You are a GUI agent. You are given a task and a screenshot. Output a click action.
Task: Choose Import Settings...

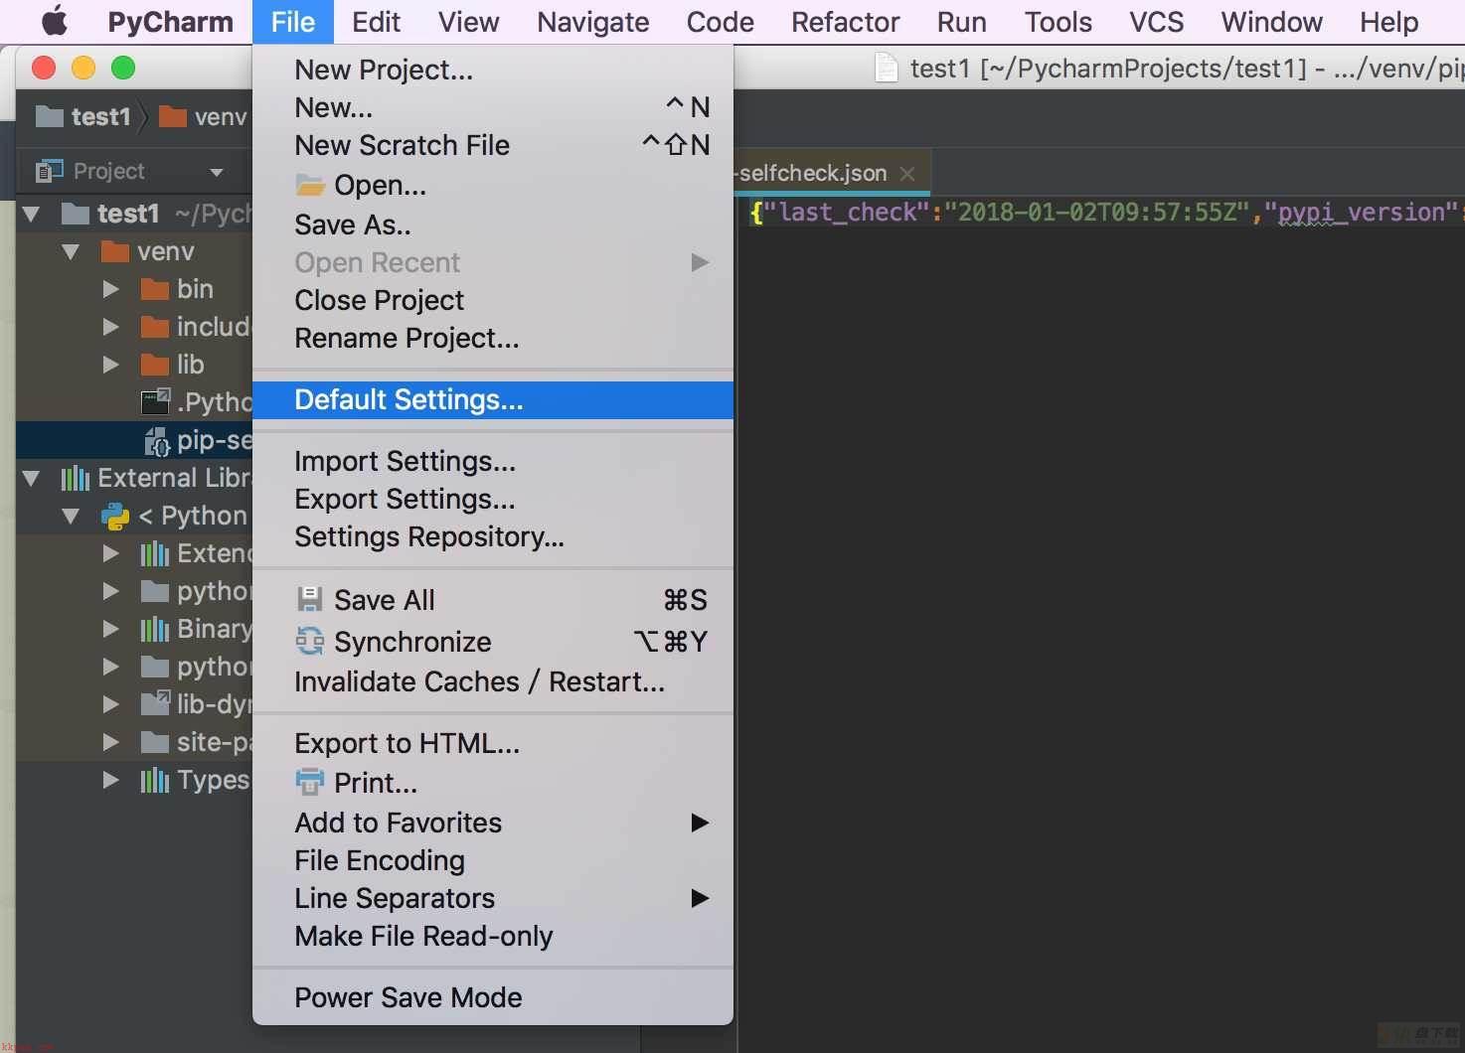493,461
